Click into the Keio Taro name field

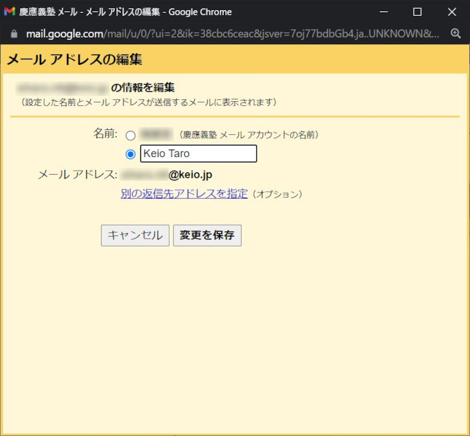click(x=198, y=154)
